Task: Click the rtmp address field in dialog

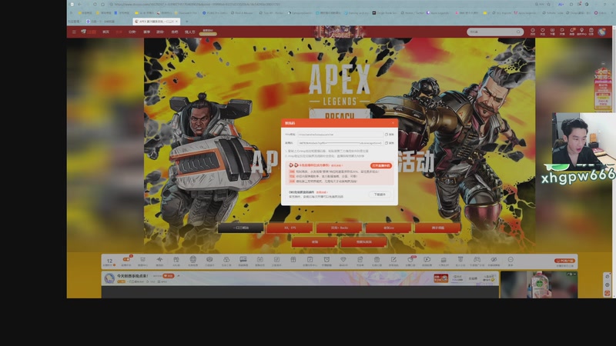Action: click(x=340, y=134)
